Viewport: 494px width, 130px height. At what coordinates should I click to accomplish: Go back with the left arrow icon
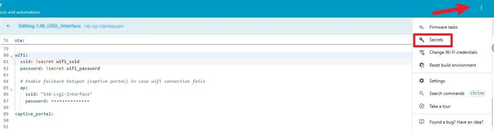coord(8,26)
